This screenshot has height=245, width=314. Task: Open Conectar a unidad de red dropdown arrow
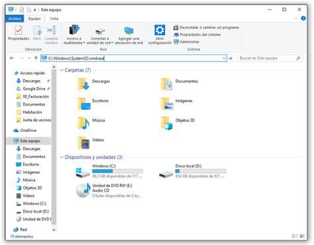[x=112, y=43]
